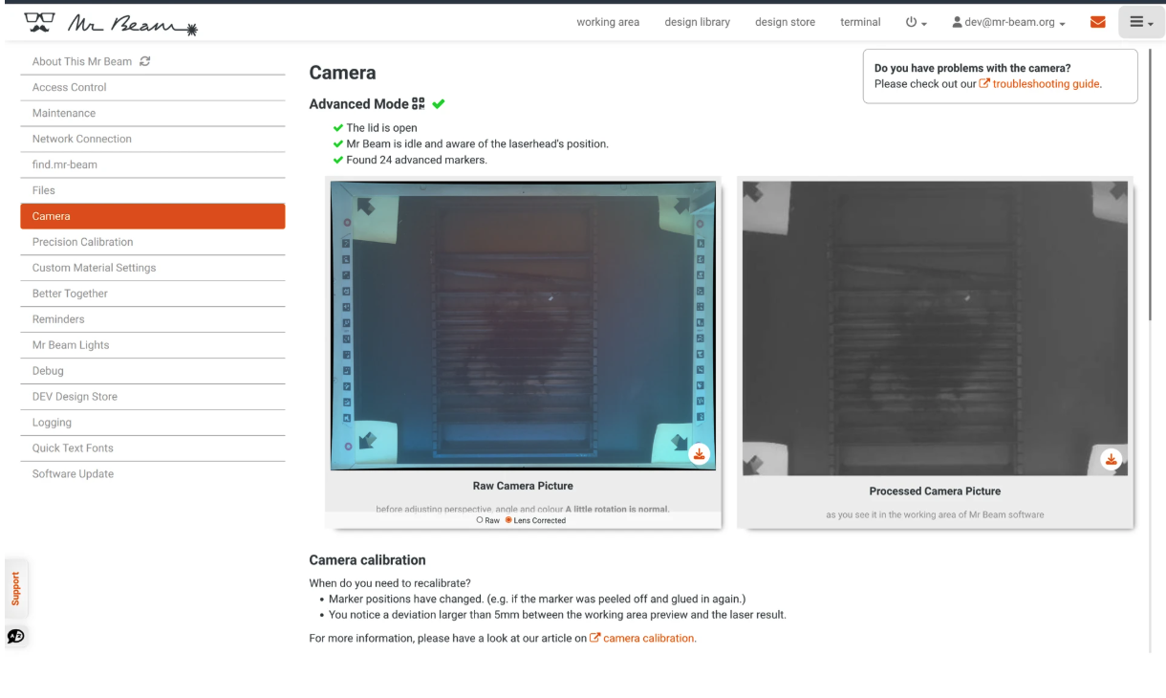Open Better Together settings
This screenshot has height=698, width=1166.
coord(153,294)
